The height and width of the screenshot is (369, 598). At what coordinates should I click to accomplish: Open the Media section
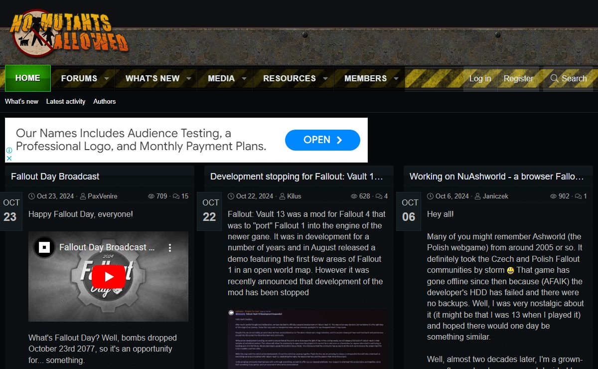(221, 78)
